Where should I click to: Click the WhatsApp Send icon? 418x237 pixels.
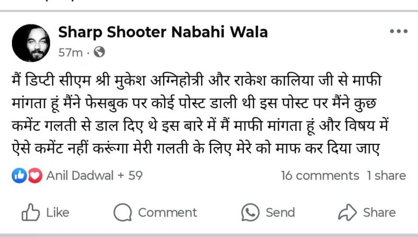tap(250, 212)
